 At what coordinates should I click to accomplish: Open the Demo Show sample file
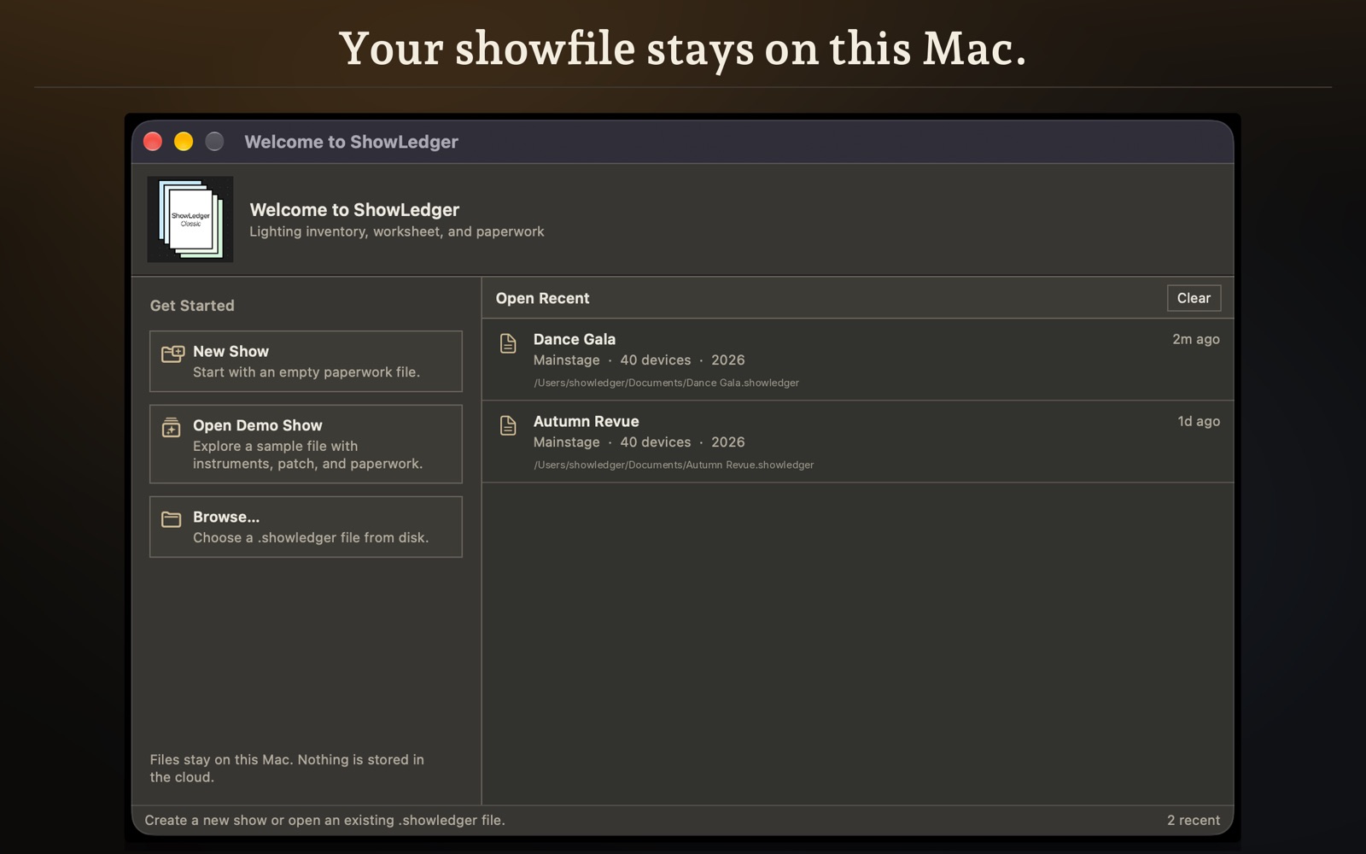click(306, 444)
